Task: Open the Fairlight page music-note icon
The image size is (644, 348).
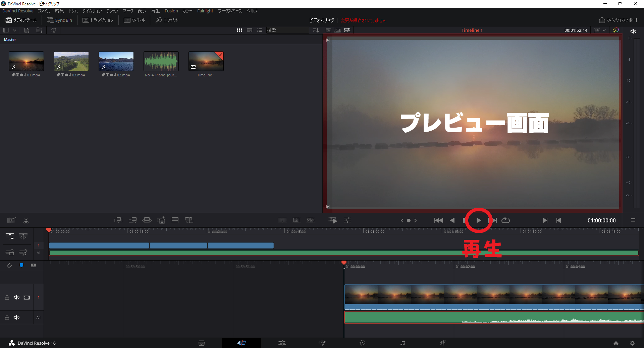Action: coord(402,343)
